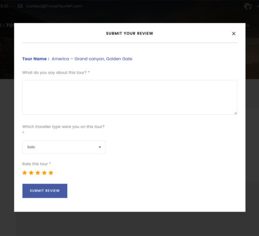Image resolution: width=259 pixels, height=236 pixels.
Task: Rate the tour one star
Action: 24,173
